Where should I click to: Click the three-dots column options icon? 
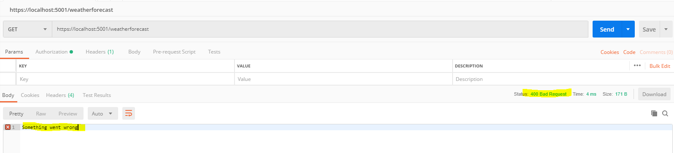click(x=637, y=66)
